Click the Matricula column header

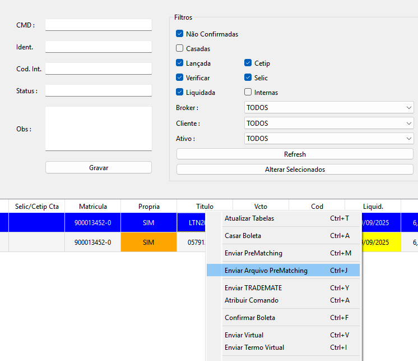click(x=92, y=207)
